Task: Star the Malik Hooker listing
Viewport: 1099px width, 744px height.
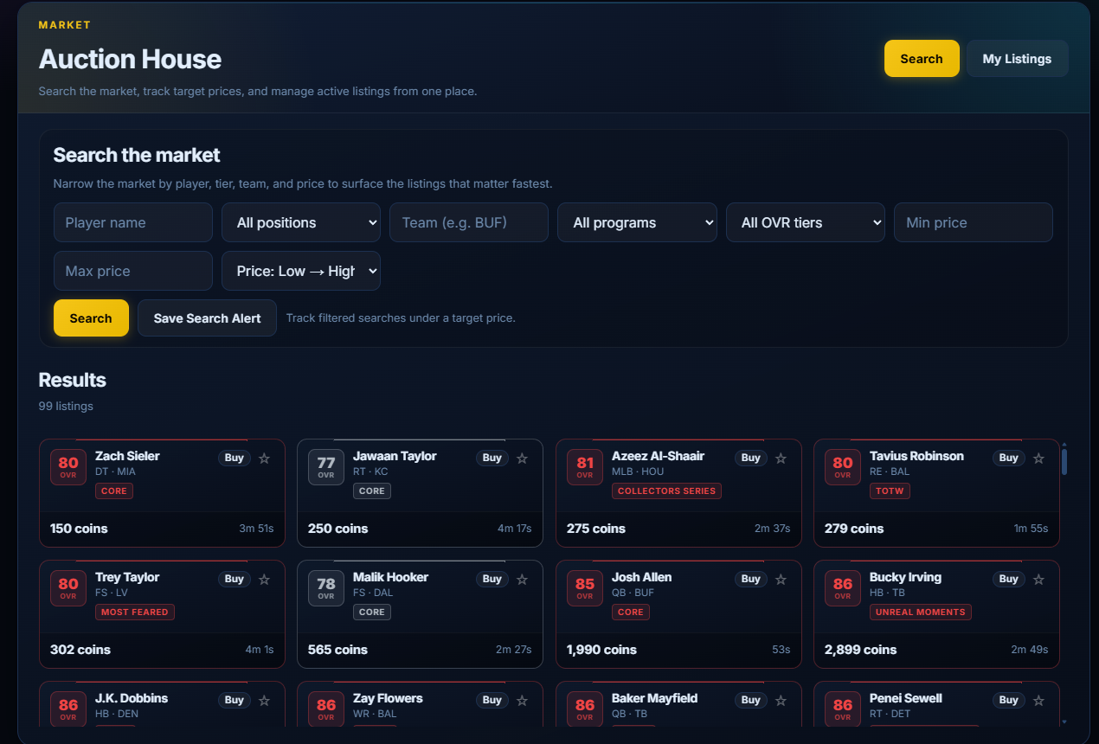Action: (x=522, y=580)
